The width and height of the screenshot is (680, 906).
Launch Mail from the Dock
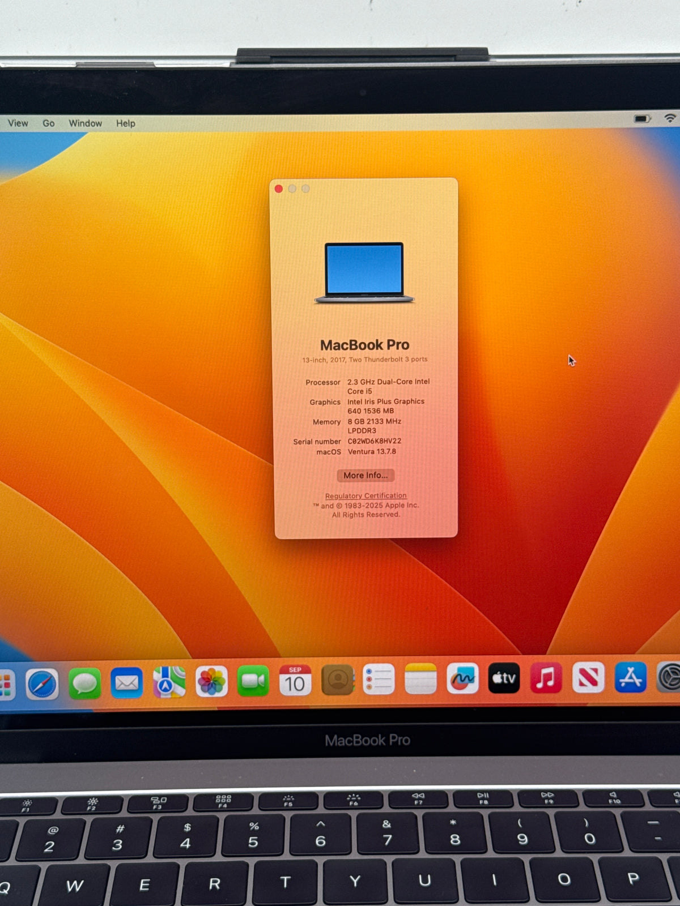tap(126, 683)
